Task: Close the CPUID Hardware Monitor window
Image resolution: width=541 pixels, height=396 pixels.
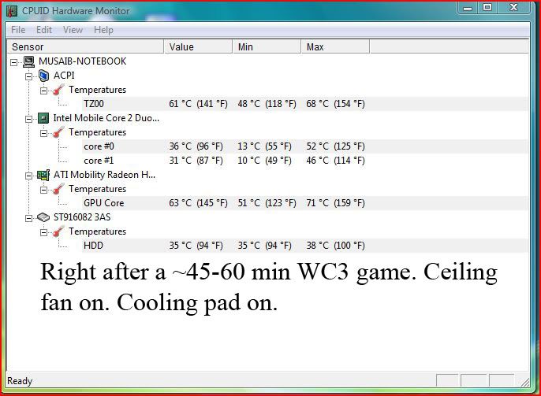Action: click(x=513, y=8)
